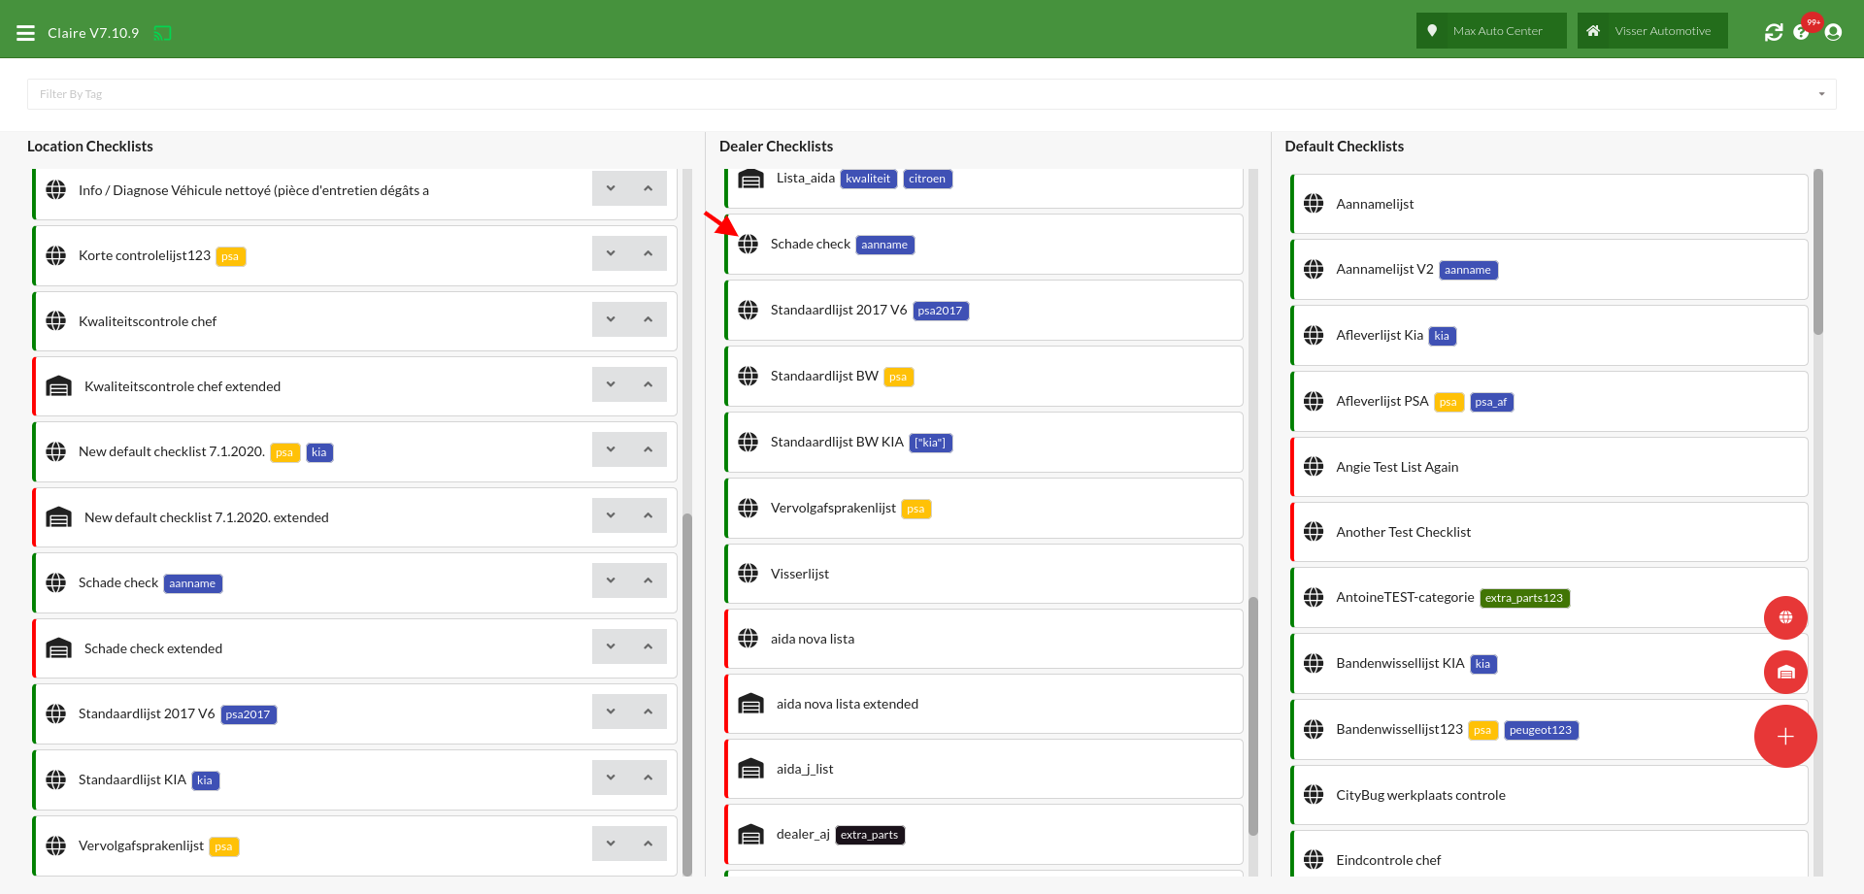This screenshot has width=1864, height=894.
Task: Click the refresh sync icon in header
Action: (x=1774, y=32)
